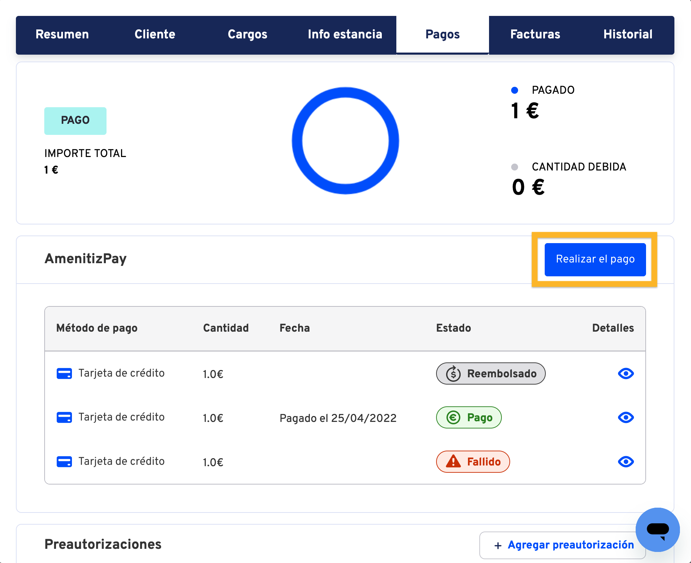The height and width of the screenshot is (563, 691).
Task: View details of the Reembolsado payment
Action: [626, 373]
